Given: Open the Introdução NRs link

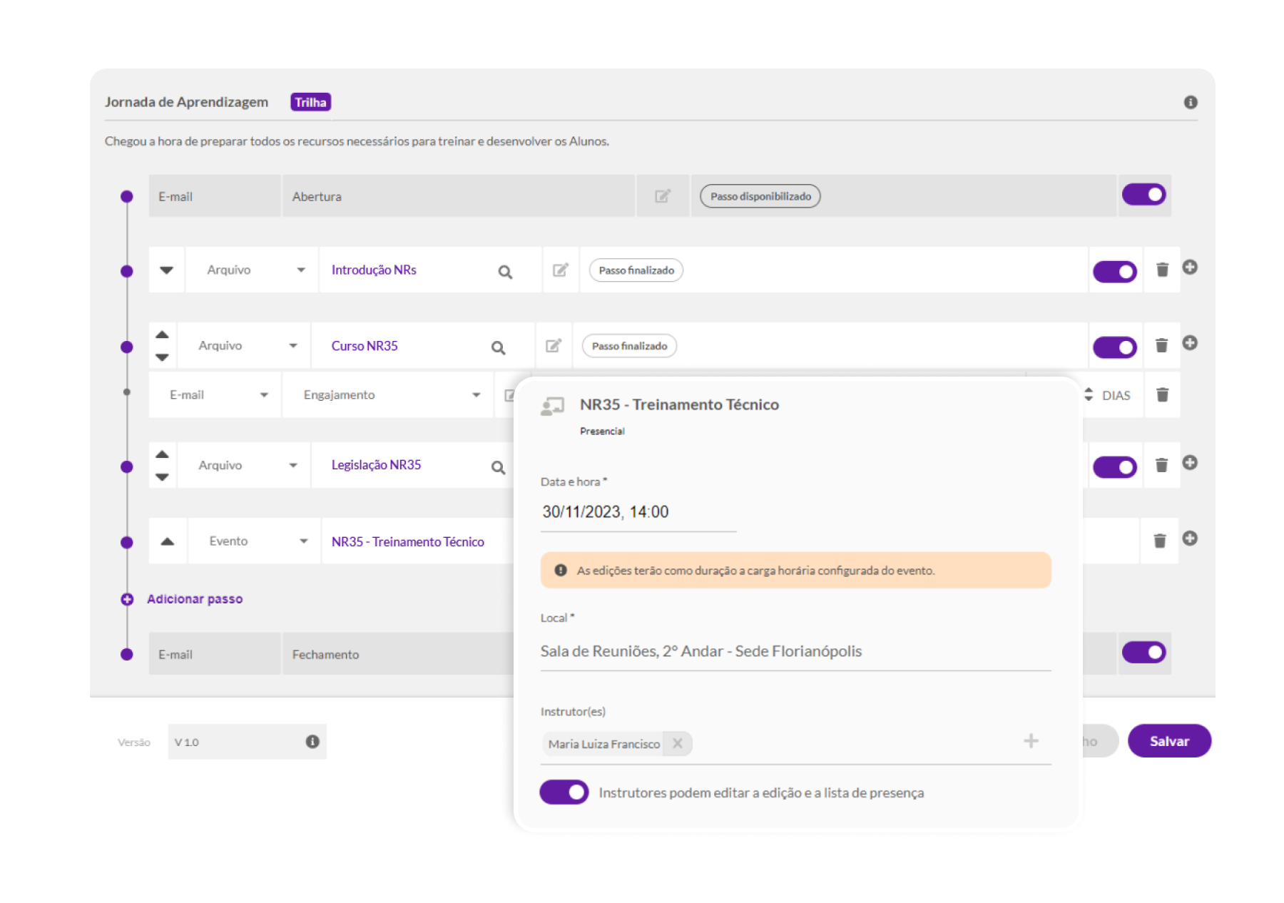Looking at the screenshot, I should point(374,270).
